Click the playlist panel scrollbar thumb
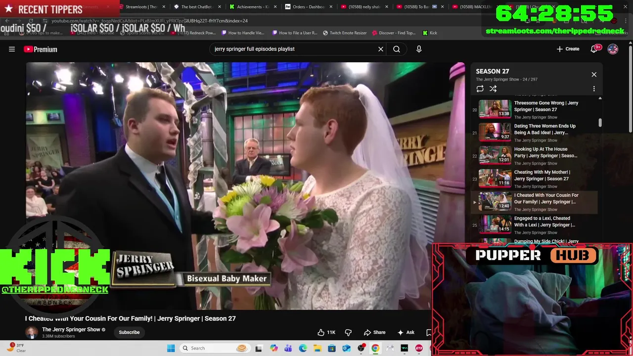The height and width of the screenshot is (356, 633). (600, 123)
